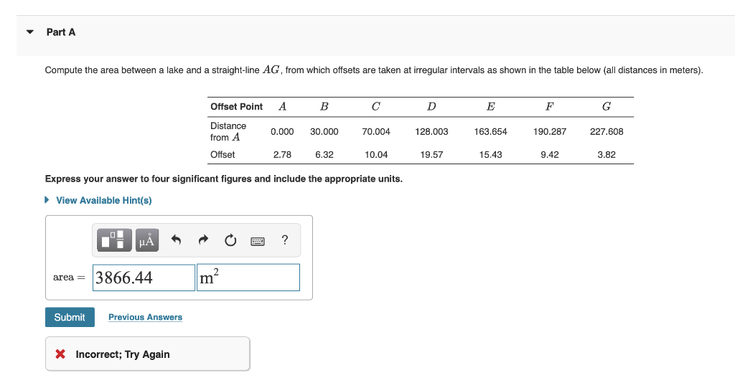This screenshot has height=383, width=735.
Task: Click the area = label
Action: tap(69, 277)
